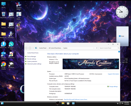Open the Windhawk desktop shortcut
131x106 pixels.
coord(11,65)
